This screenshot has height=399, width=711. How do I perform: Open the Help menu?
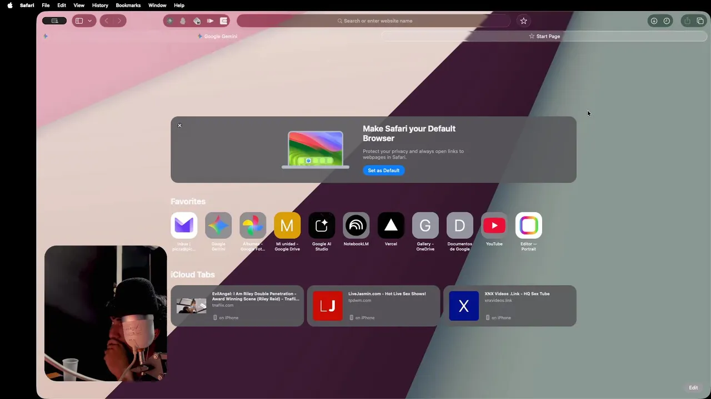click(179, 6)
